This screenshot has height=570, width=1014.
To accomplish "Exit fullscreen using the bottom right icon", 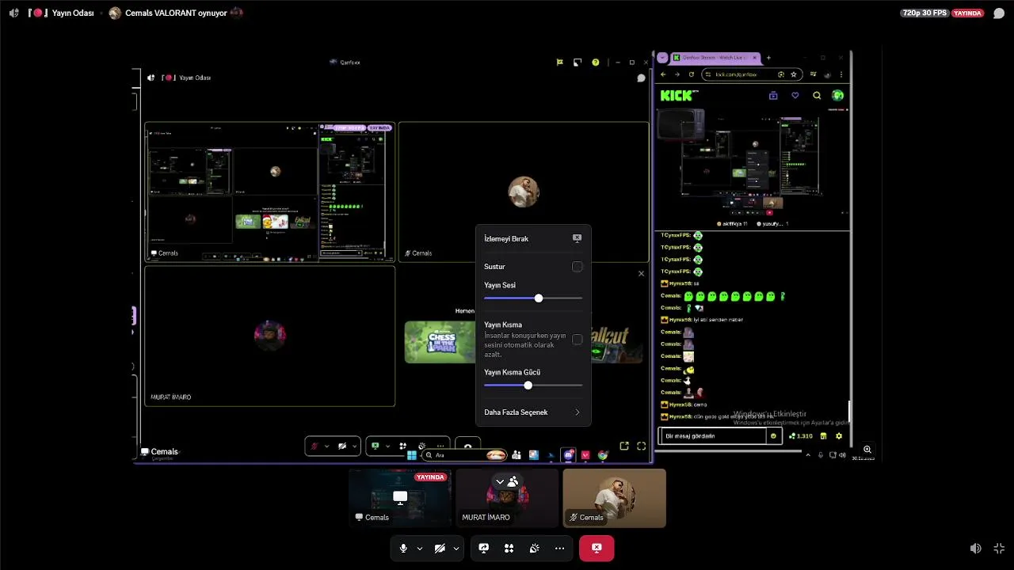I will (999, 548).
